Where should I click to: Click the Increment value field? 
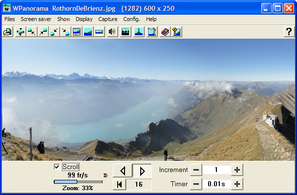(x=216, y=170)
